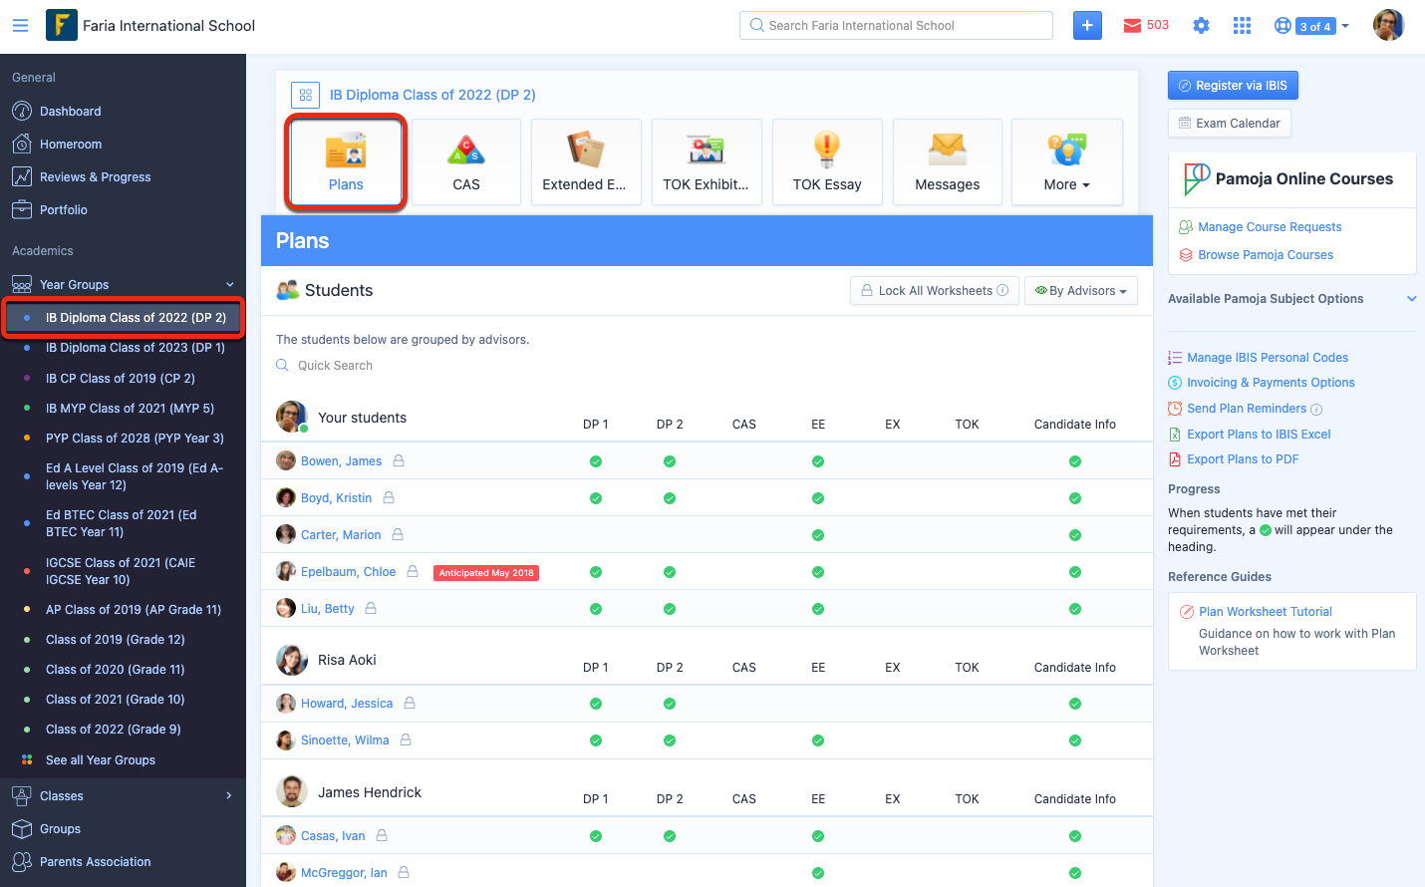This screenshot has width=1425, height=887.
Task: Open Invoicing & Payments Options link
Action: (x=1271, y=383)
